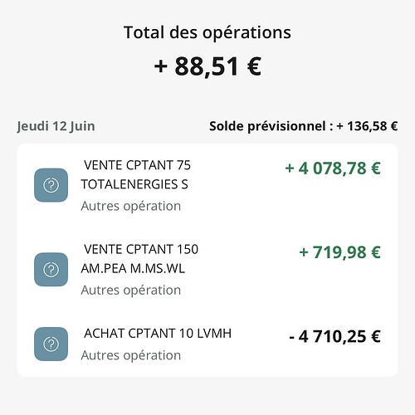
Task: Open ACHAT CPTANT 10 LVMH operation
Action: click(207, 344)
